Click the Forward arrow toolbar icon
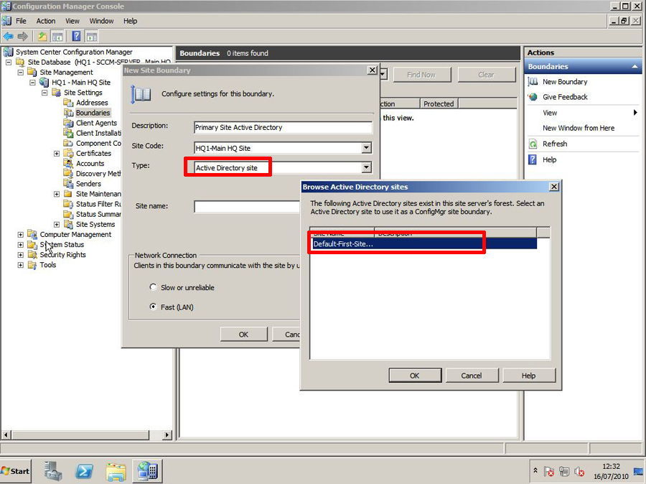This screenshot has height=484, width=646. (x=23, y=37)
